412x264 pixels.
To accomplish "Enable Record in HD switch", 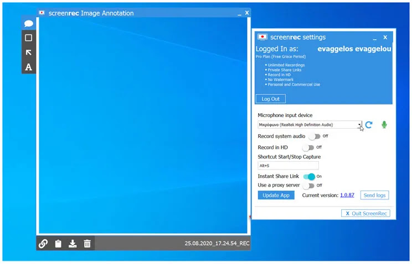I will click(x=308, y=147).
